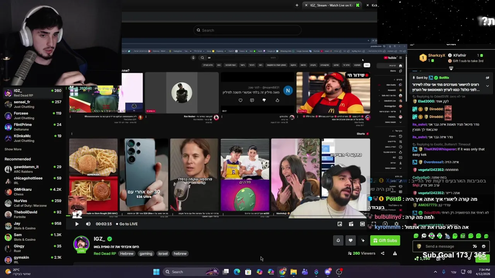Show hidden system tray icons chevron
The width and height of the screenshot is (495, 278).
pos(435,272)
